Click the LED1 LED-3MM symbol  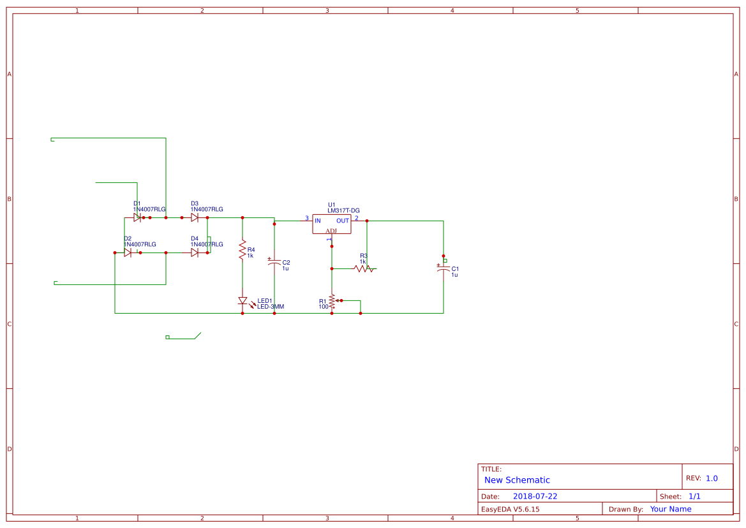click(243, 300)
